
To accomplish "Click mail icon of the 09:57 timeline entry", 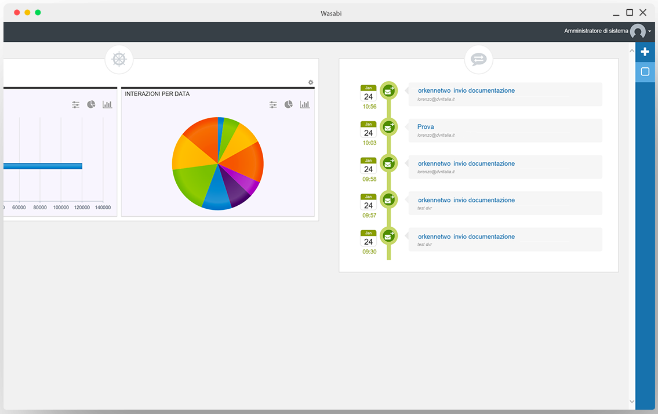I will point(389,199).
